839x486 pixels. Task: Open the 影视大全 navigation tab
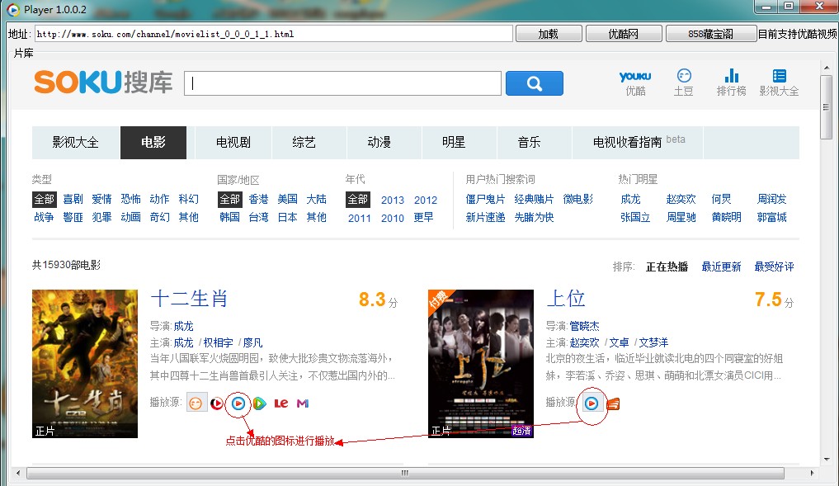pos(75,143)
